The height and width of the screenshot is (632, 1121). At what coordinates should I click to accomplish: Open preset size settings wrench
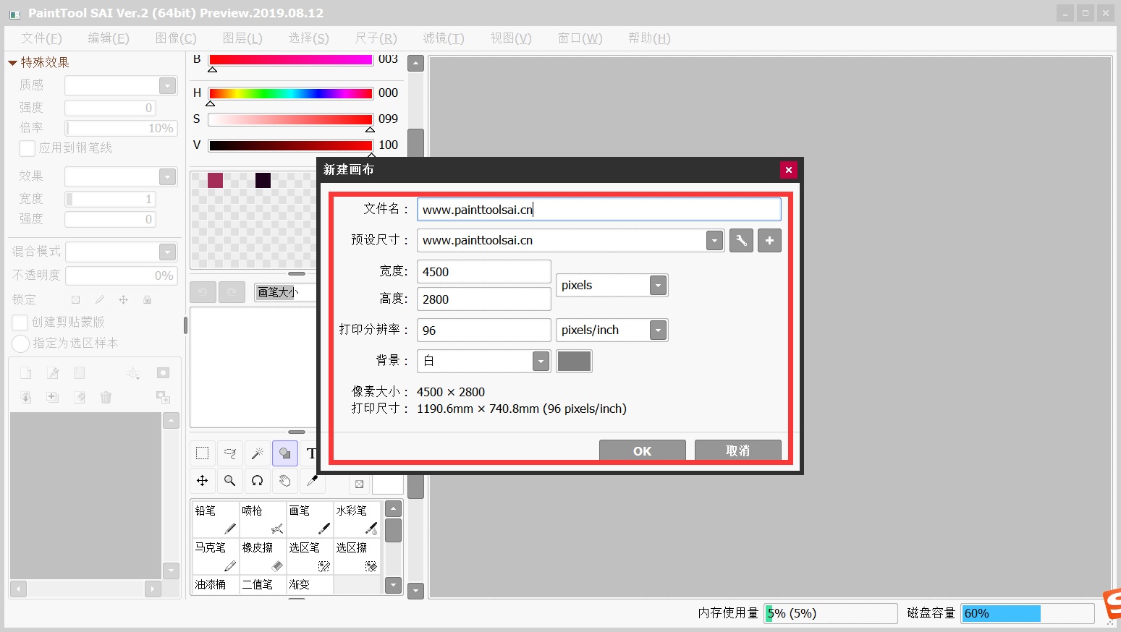[x=741, y=241]
